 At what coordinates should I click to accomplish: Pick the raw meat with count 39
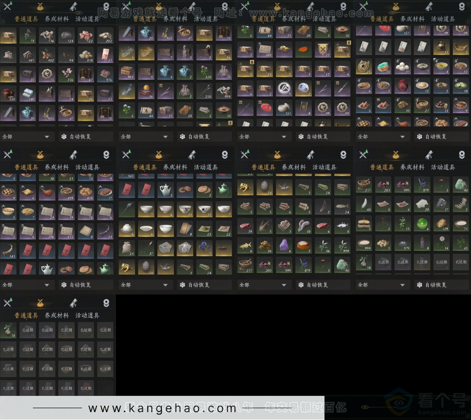[245, 226]
